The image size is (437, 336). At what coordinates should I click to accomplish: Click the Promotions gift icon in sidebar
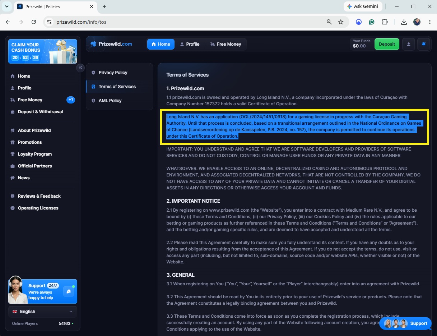pos(13,142)
